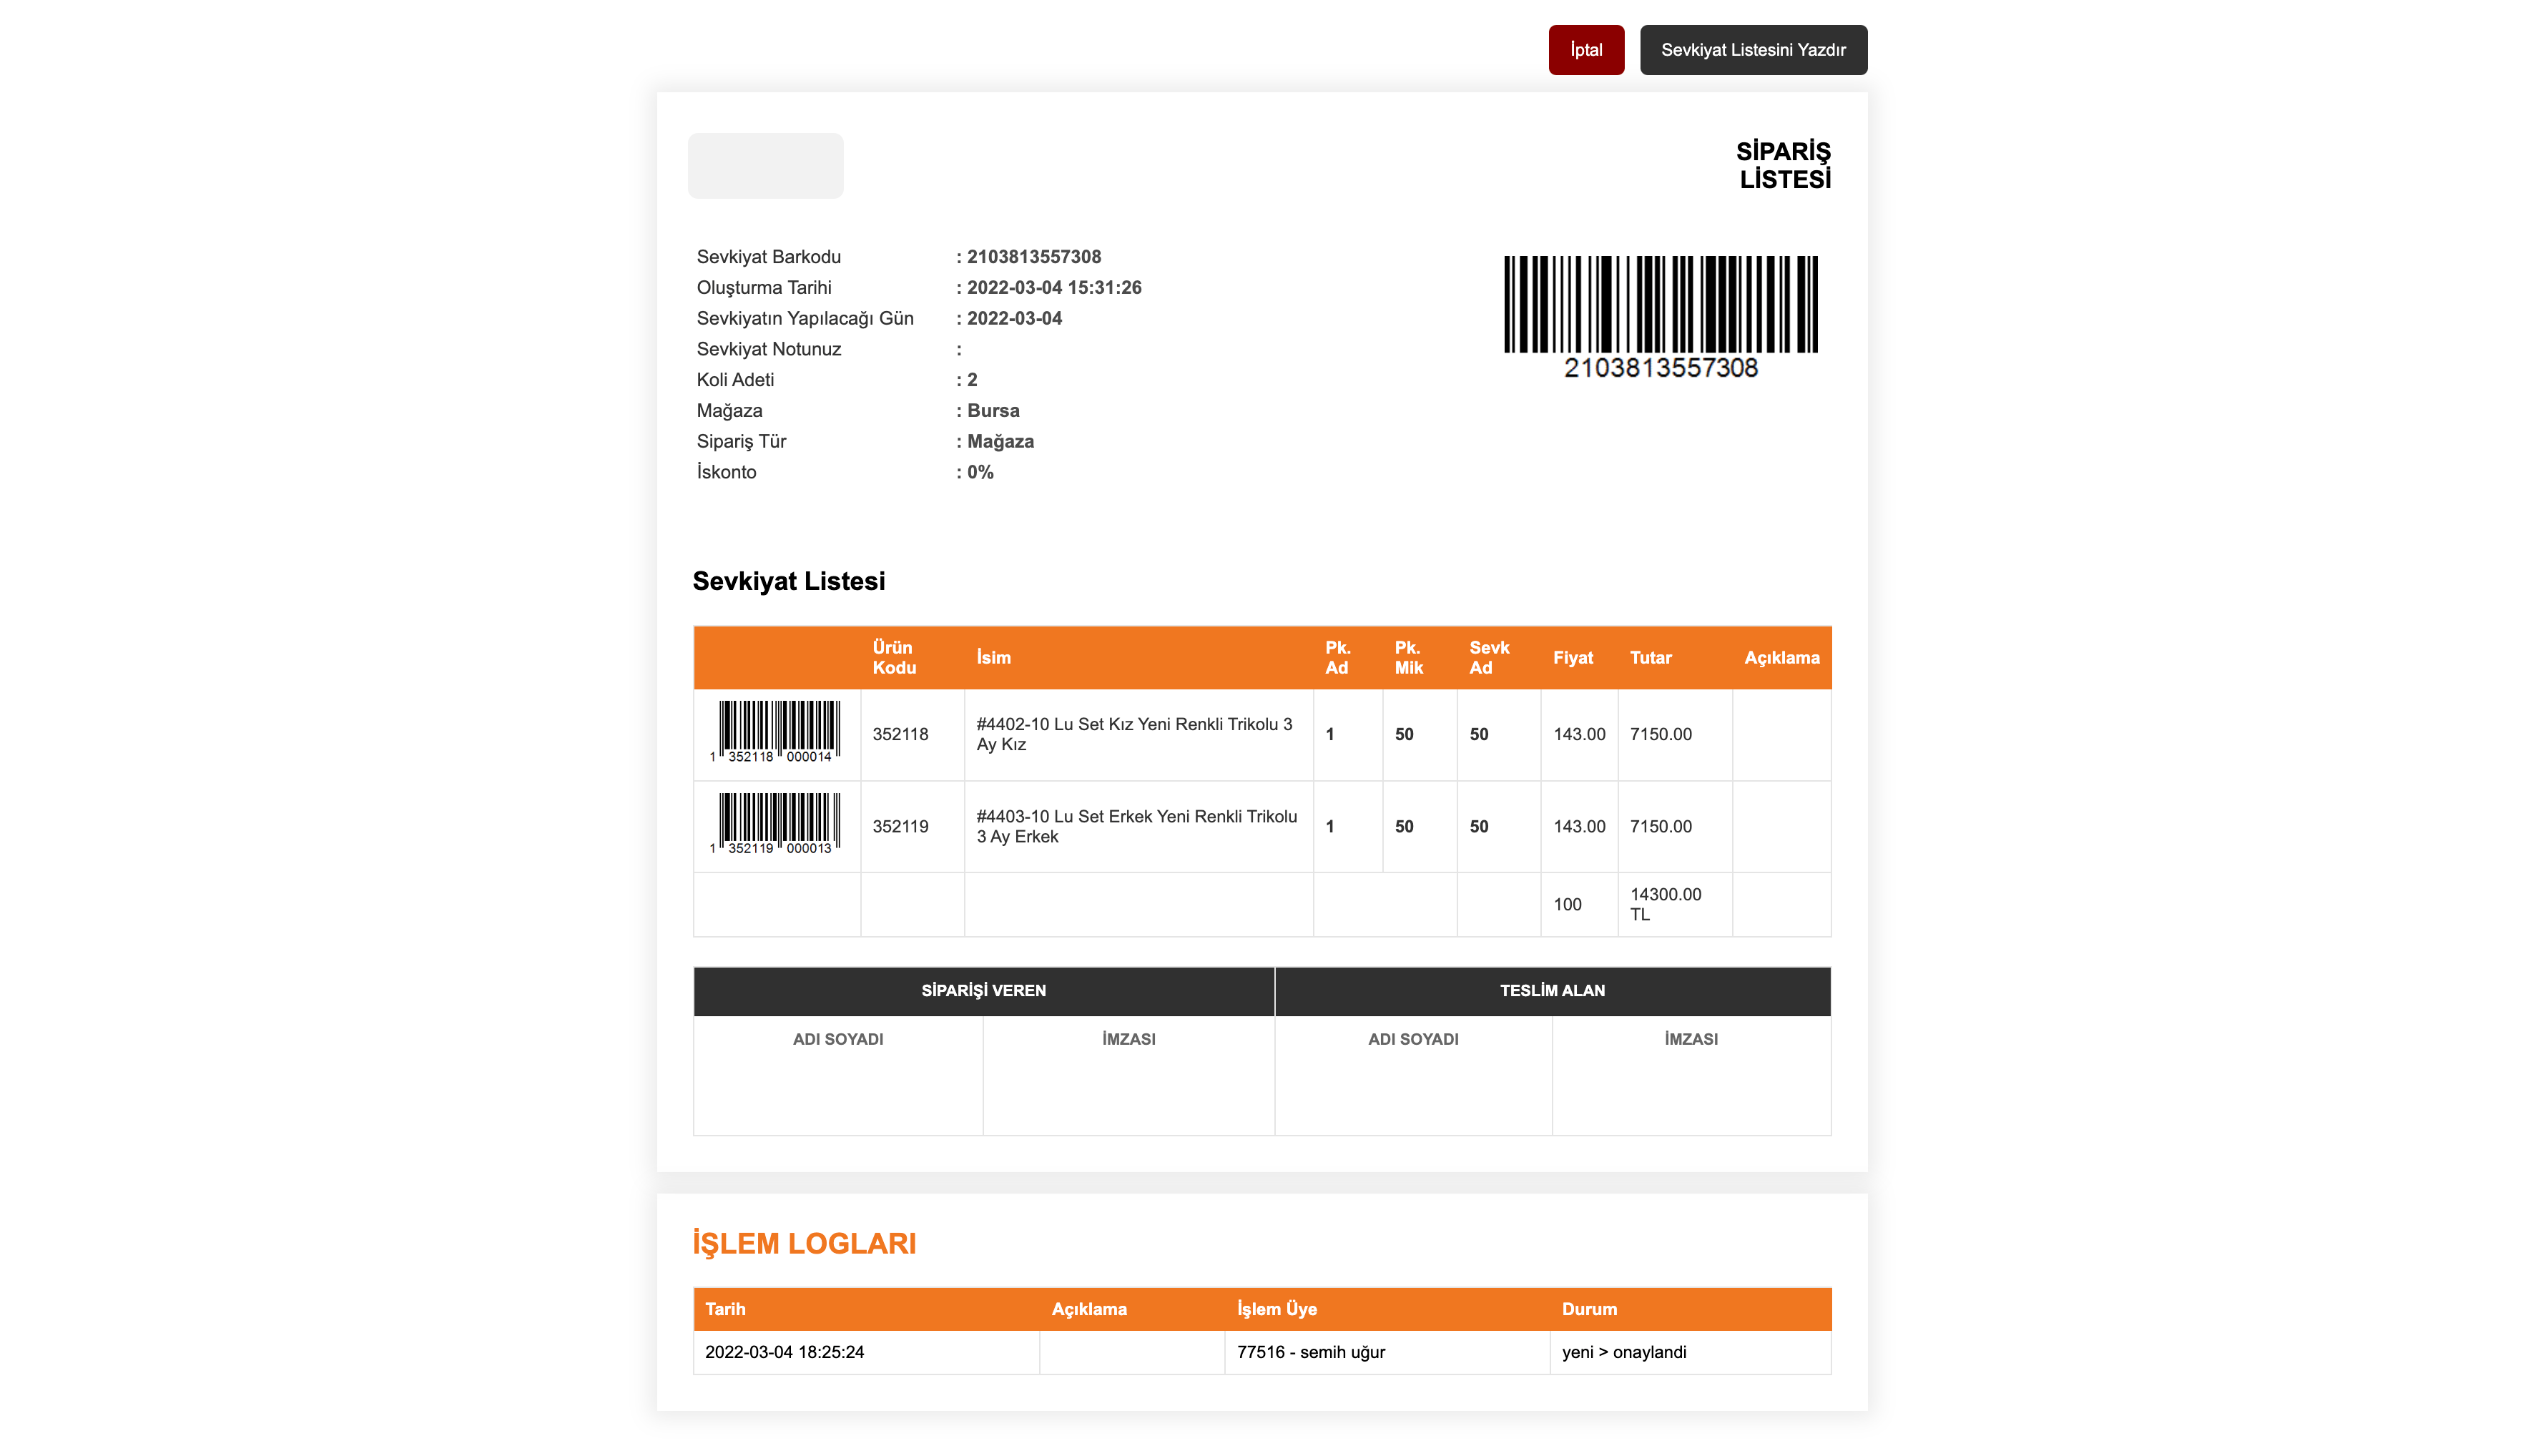The image size is (2523, 1456).
Task: Click the gray logo placeholder
Action: 765,166
